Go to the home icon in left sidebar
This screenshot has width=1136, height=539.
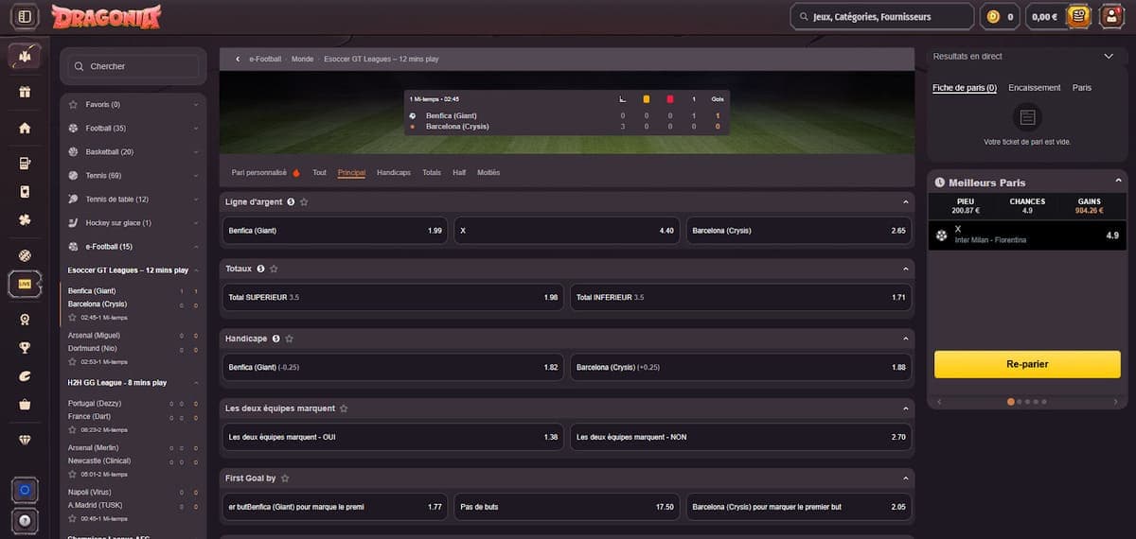pos(25,128)
